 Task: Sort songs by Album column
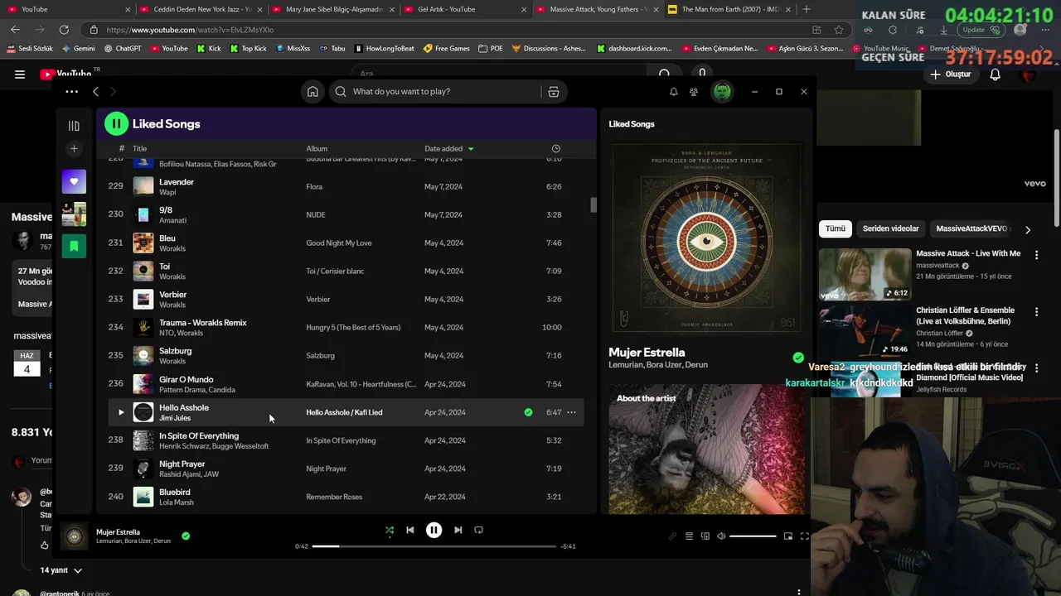[x=317, y=149]
